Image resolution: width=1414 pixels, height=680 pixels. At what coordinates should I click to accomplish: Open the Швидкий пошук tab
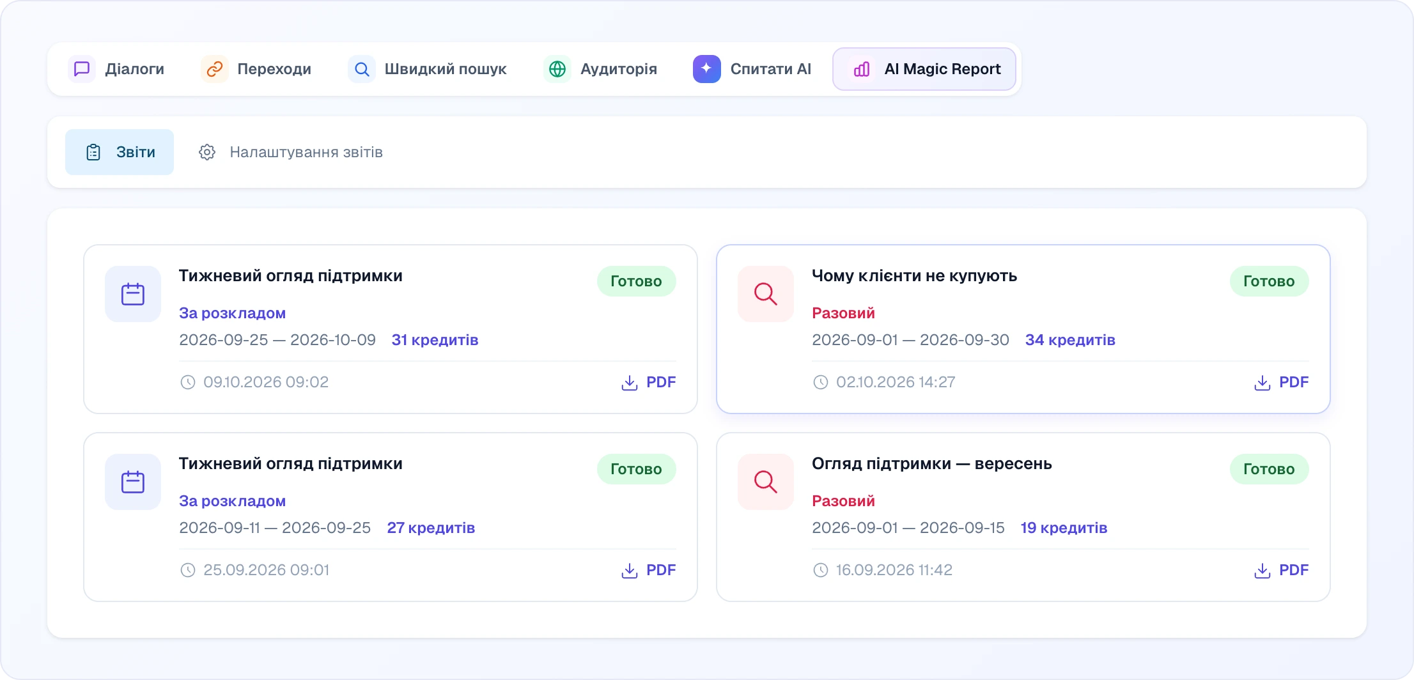(x=427, y=69)
